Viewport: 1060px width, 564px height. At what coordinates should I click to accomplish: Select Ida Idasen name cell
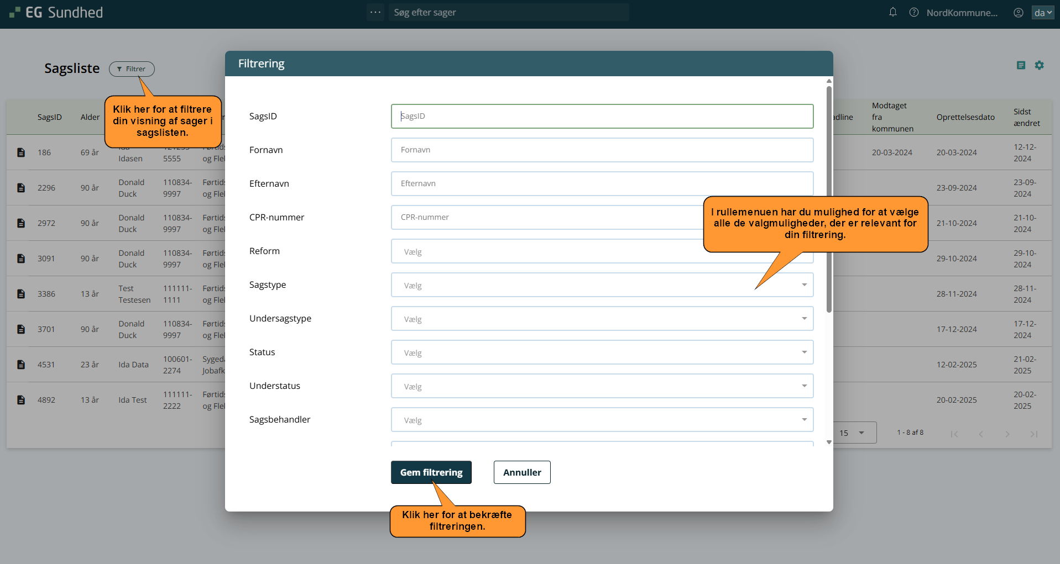click(x=130, y=154)
